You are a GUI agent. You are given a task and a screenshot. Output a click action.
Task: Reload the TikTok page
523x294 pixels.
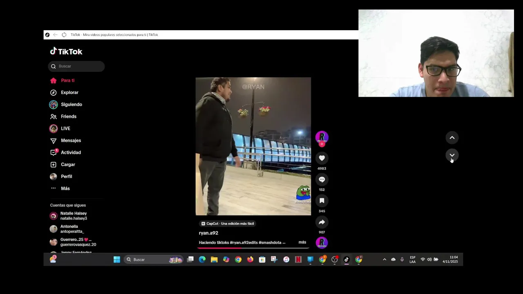tap(64, 35)
